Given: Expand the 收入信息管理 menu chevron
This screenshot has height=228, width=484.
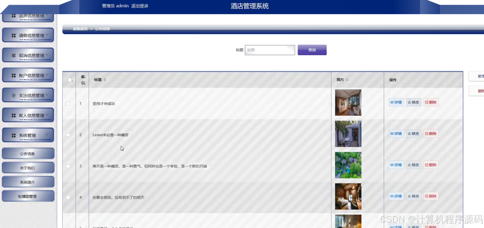Looking at the screenshot, I should tap(47, 115).
